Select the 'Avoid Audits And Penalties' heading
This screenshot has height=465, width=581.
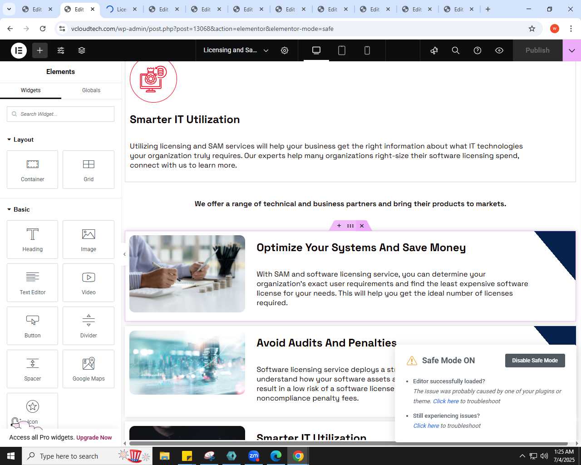point(327,343)
